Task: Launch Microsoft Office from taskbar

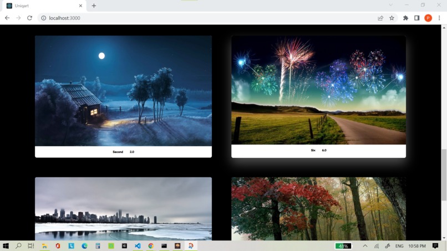Action: click(58, 246)
